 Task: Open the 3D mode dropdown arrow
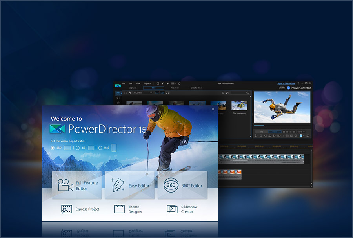point(304,136)
